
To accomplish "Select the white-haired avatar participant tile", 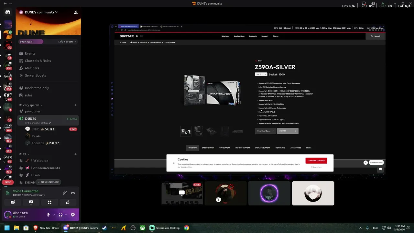I will [313, 193].
